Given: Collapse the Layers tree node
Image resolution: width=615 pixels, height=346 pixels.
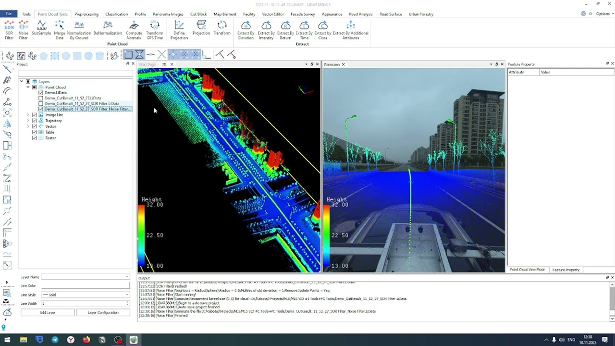Looking at the screenshot, I should tap(22, 81).
